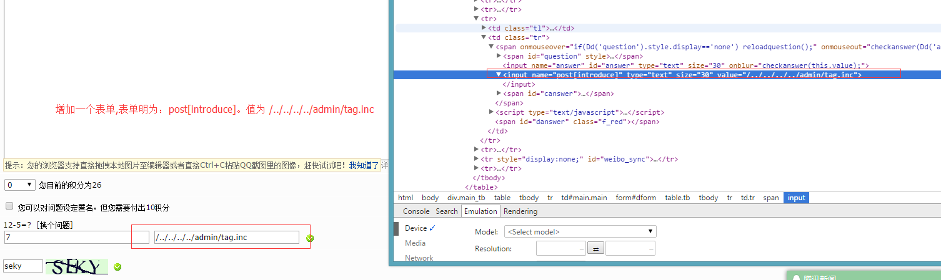Image resolution: width=941 pixels, height=280 pixels.
Task: Expand the script type="text/javascript" node
Action: coord(491,112)
